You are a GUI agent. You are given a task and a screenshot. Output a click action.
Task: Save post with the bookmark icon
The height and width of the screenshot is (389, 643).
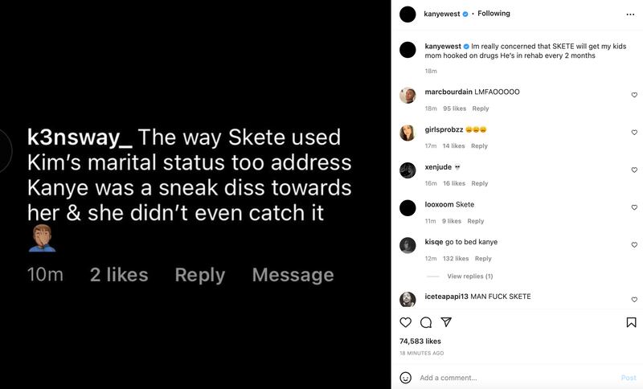point(631,322)
